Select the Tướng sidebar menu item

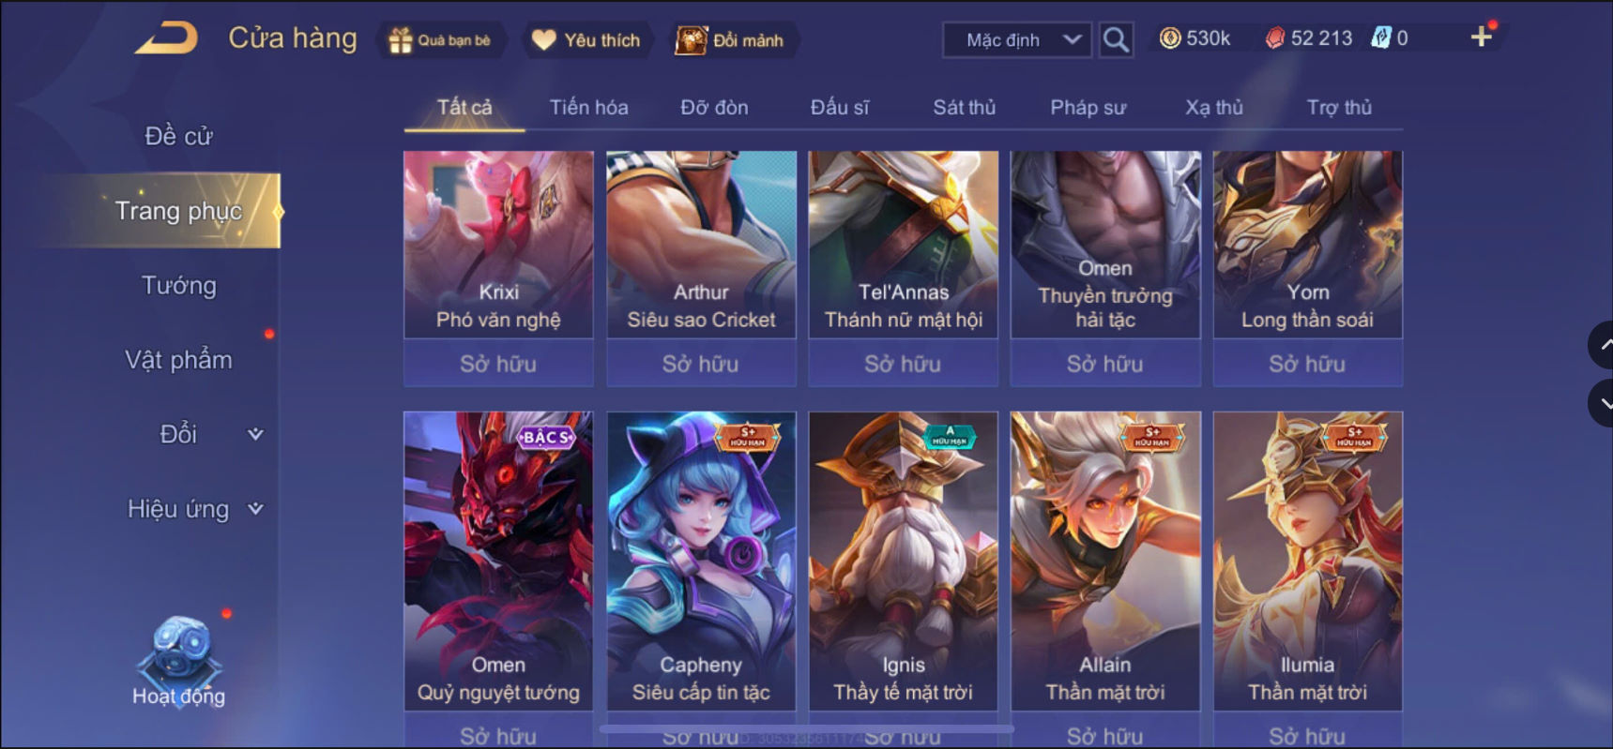click(x=178, y=285)
